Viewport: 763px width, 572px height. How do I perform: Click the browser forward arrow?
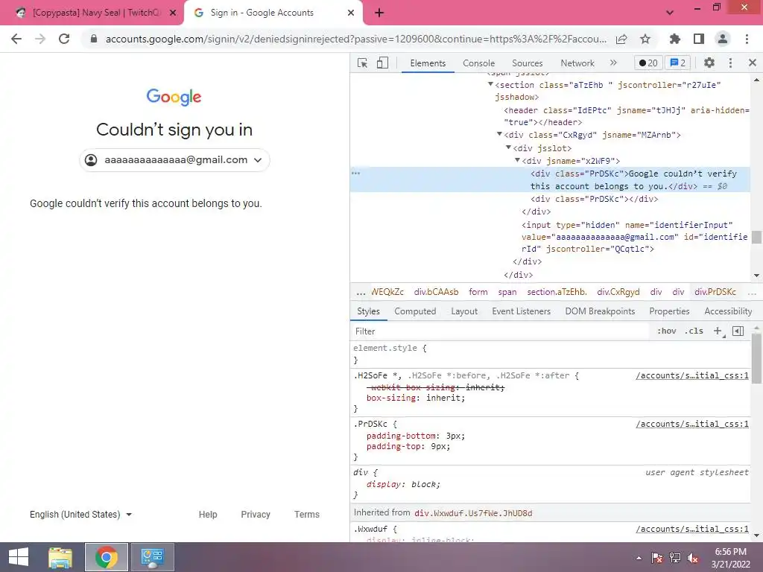(x=40, y=39)
